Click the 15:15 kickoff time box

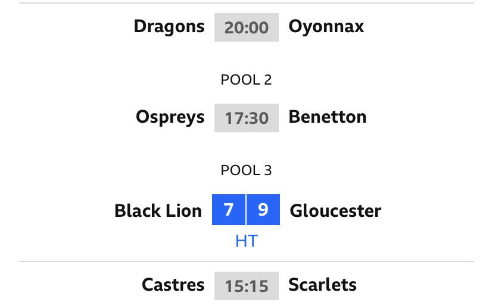247,286
